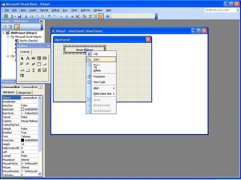Screen dimensions: 241x180
Task: Select the TextBox control in Toolbox
Action: (33, 58)
